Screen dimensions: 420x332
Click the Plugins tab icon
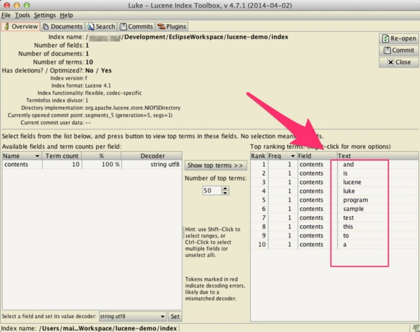[161, 26]
